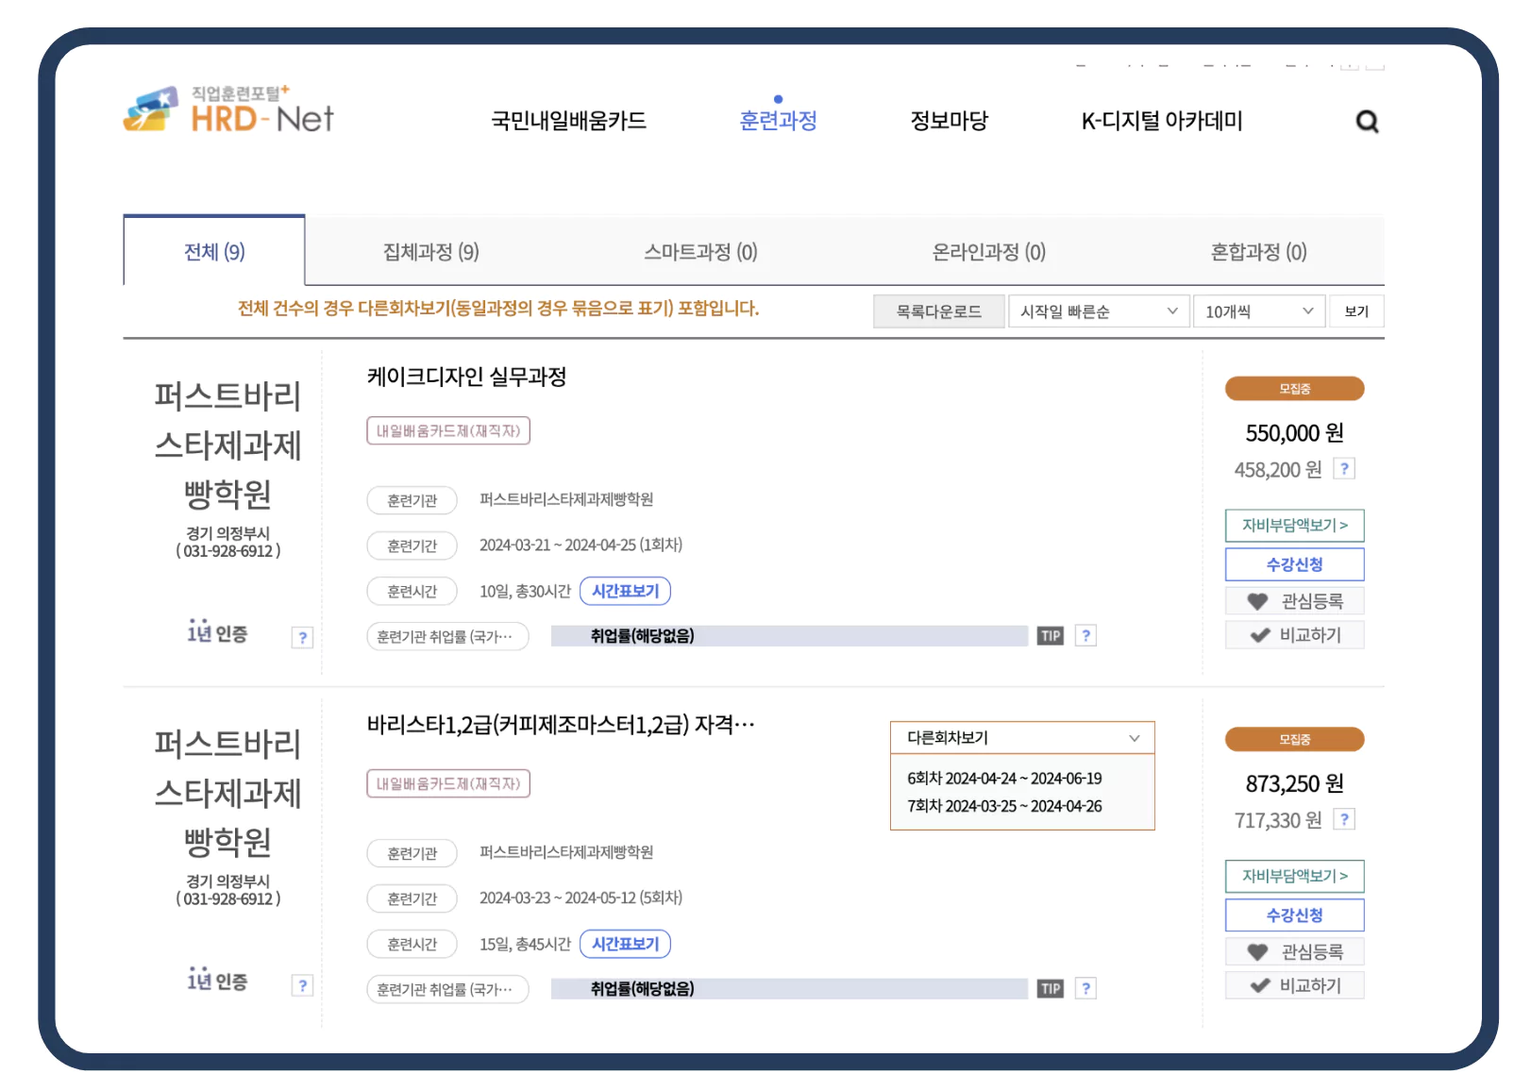Click help icon next to 717,330 원
The height and width of the screenshot is (1091, 1531).
pyautogui.click(x=1344, y=819)
